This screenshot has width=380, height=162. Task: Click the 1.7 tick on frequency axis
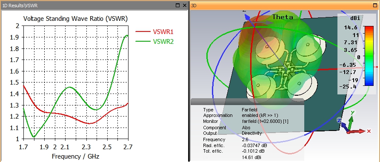[x=23, y=147]
